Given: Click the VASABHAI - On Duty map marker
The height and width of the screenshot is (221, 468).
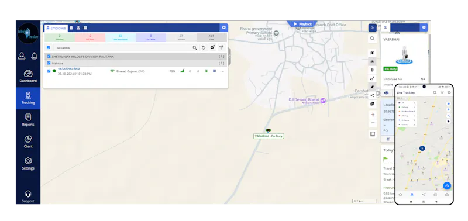Looking at the screenshot, I should (269, 136).
